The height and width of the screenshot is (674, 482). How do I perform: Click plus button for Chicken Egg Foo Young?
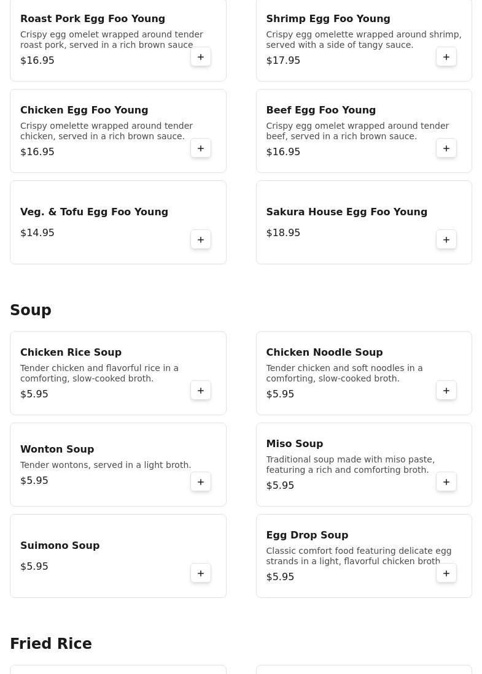pos(201,148)
